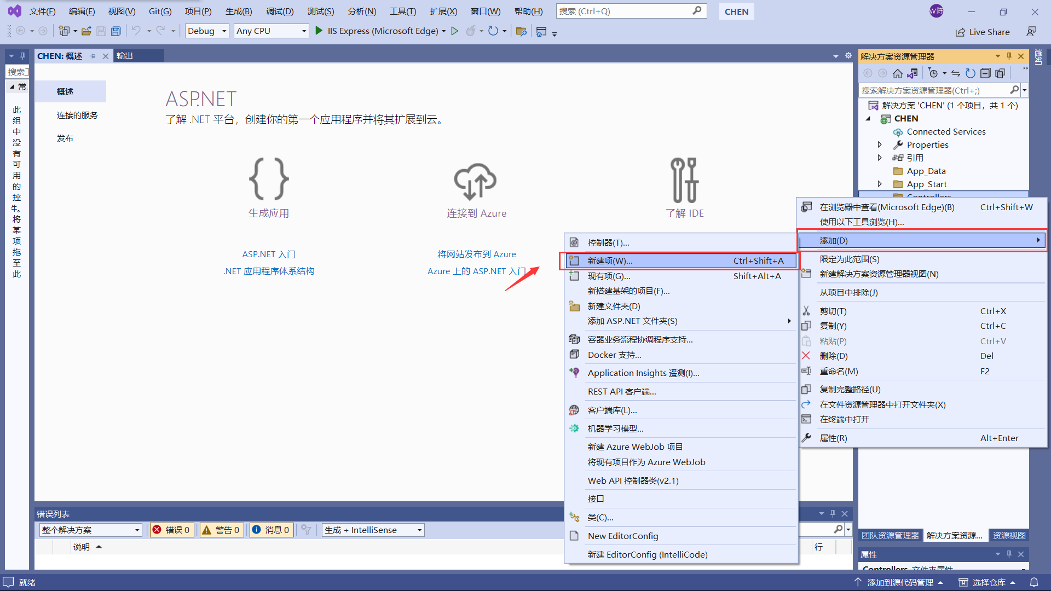Select the App_Data folder in Solution Explorer

tap(926, 171)
